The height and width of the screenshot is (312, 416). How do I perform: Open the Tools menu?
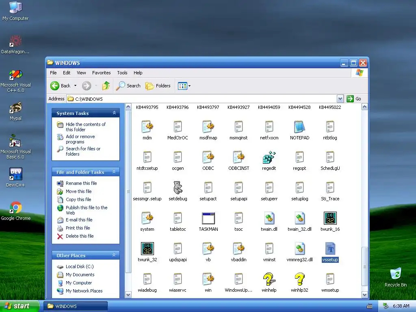pyautogui.click(x=122, y=73)
